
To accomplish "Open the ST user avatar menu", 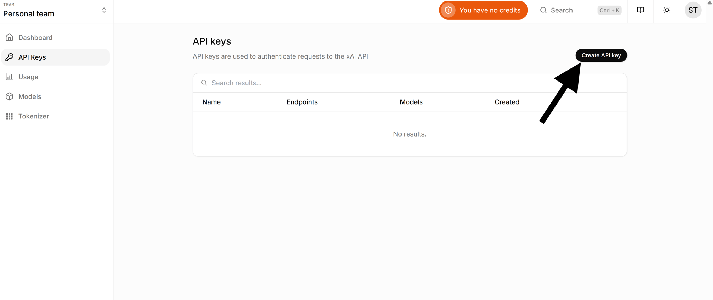I will [693, 10].
